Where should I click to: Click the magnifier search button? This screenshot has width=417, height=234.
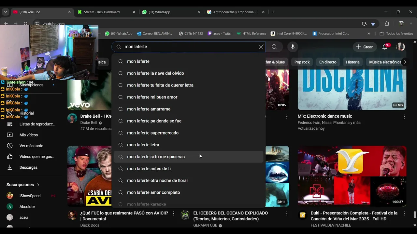pyautogui.click(x=274, y=47)
